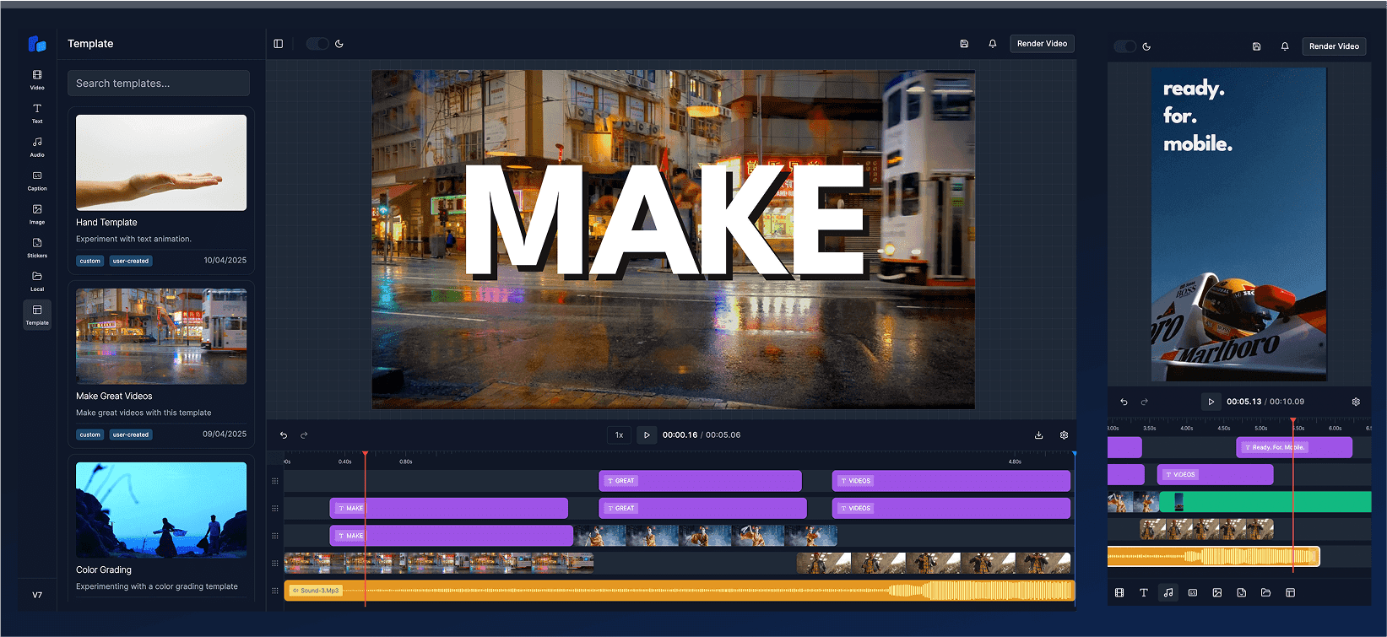This screenshot has width=1387, height=637.
Task: Select the green clip in the mobile timeline
Action: tap(1265, 502)
